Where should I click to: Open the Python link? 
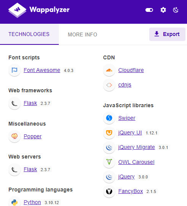(32, 202)
